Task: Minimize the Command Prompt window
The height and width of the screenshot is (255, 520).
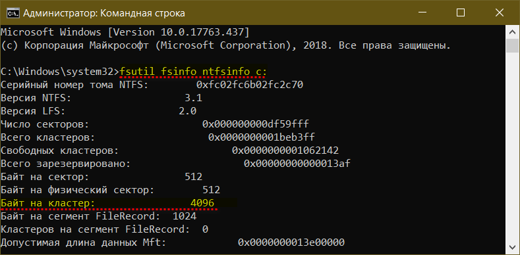Action: click(421, 13)
